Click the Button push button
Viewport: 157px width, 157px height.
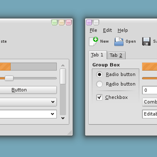[28, 90]
